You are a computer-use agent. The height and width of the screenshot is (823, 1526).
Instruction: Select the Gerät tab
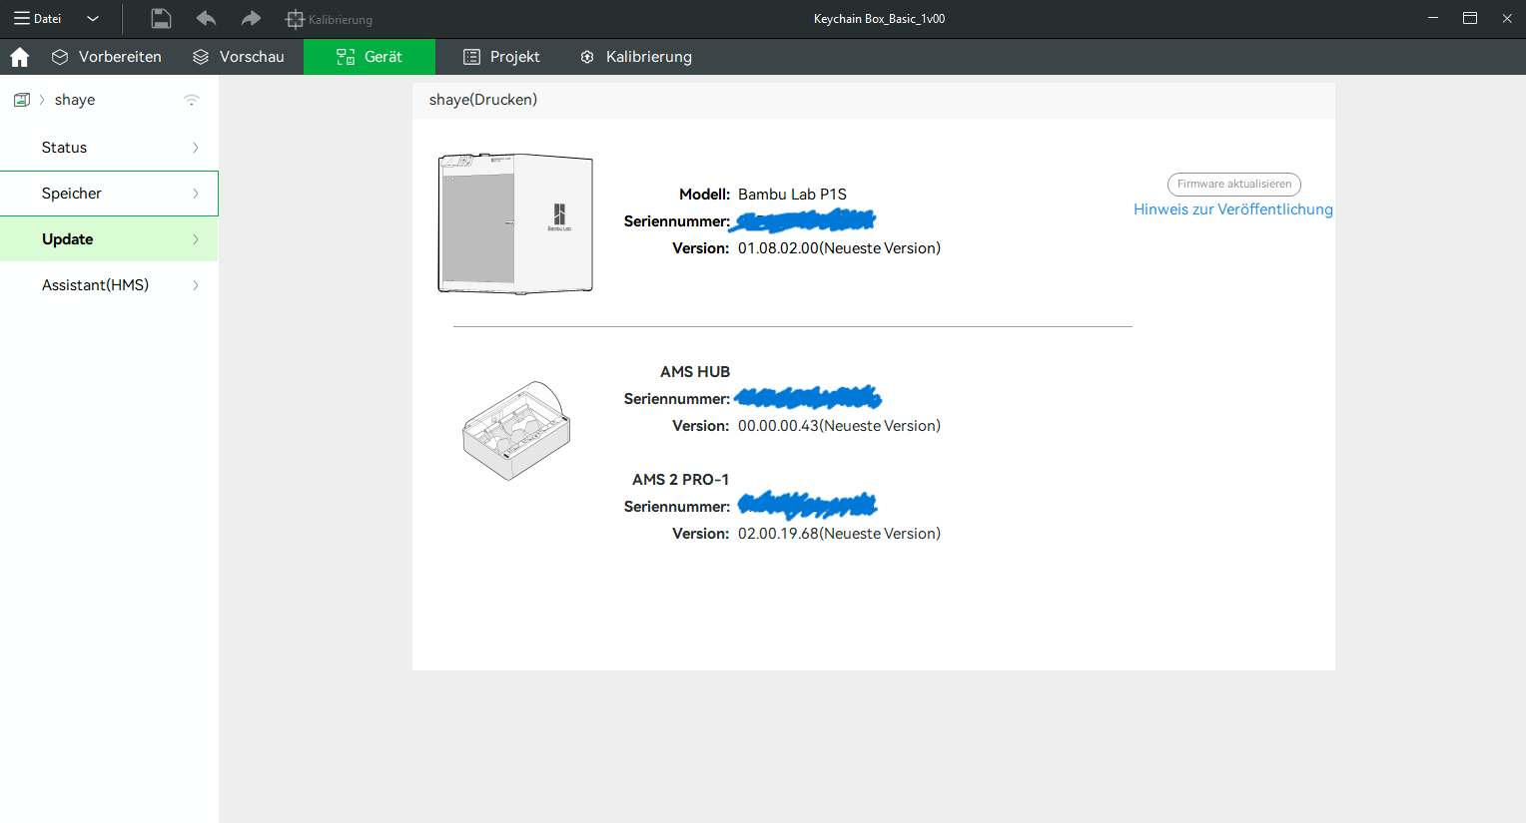[370, 57]
